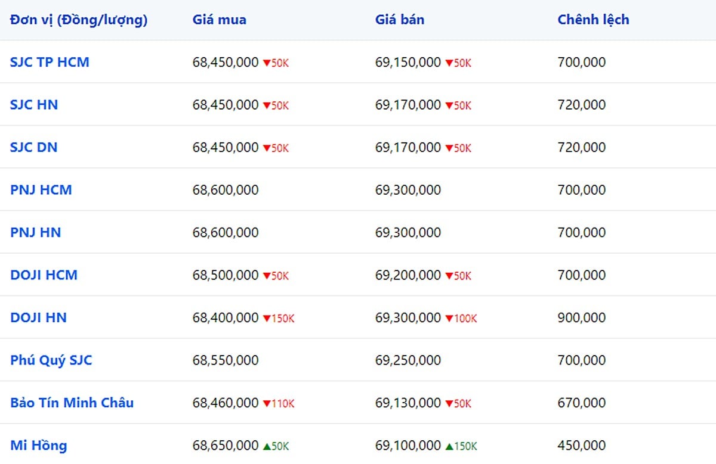Open the Mi Hồng link

coord(39,446)
